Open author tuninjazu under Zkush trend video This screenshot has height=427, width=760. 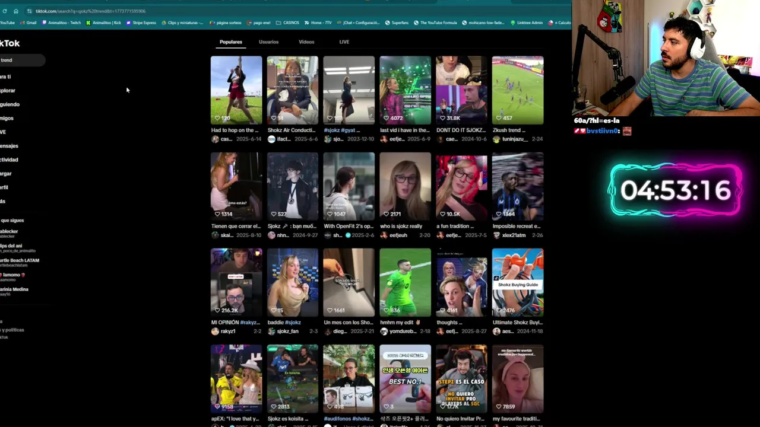coord(515,139)
